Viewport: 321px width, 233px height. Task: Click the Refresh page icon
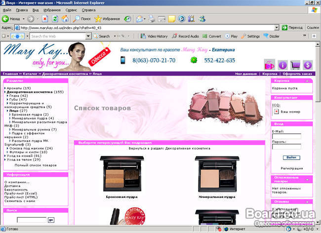click(55, 19)
